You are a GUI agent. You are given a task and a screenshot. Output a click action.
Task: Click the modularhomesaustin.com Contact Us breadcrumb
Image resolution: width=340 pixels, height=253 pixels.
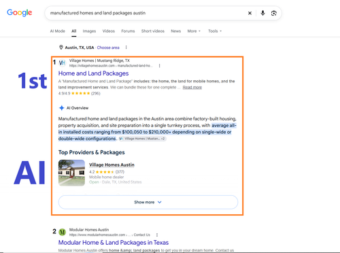click(x=109, y=235)
